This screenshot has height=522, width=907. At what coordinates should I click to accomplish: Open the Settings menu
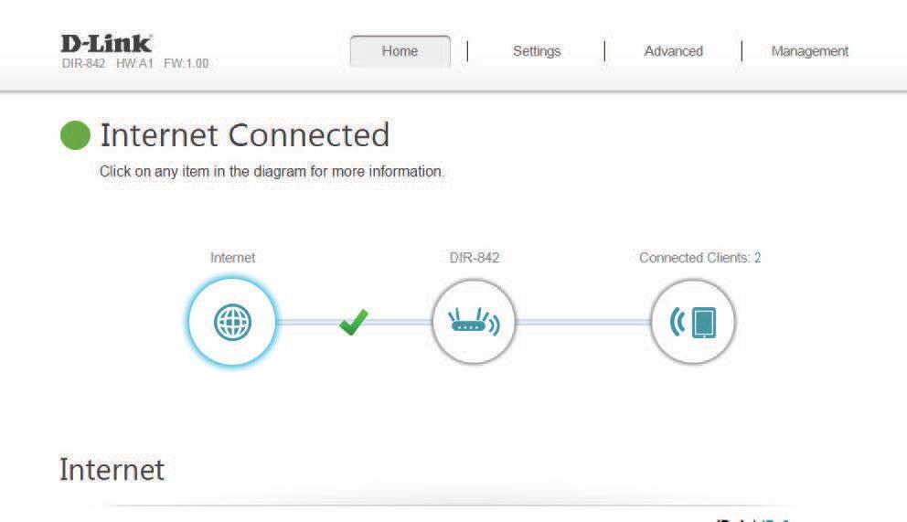click(x=537, y=51)
